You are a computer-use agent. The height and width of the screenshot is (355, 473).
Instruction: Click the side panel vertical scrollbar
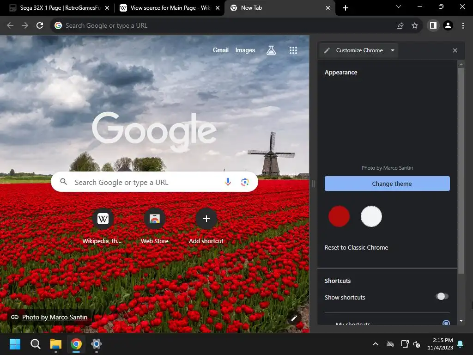(461, 171)
